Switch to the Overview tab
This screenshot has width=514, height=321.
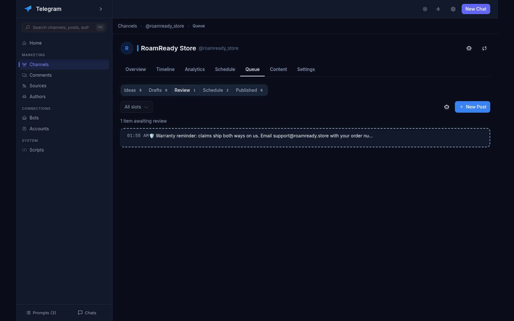tap(136, 69)
